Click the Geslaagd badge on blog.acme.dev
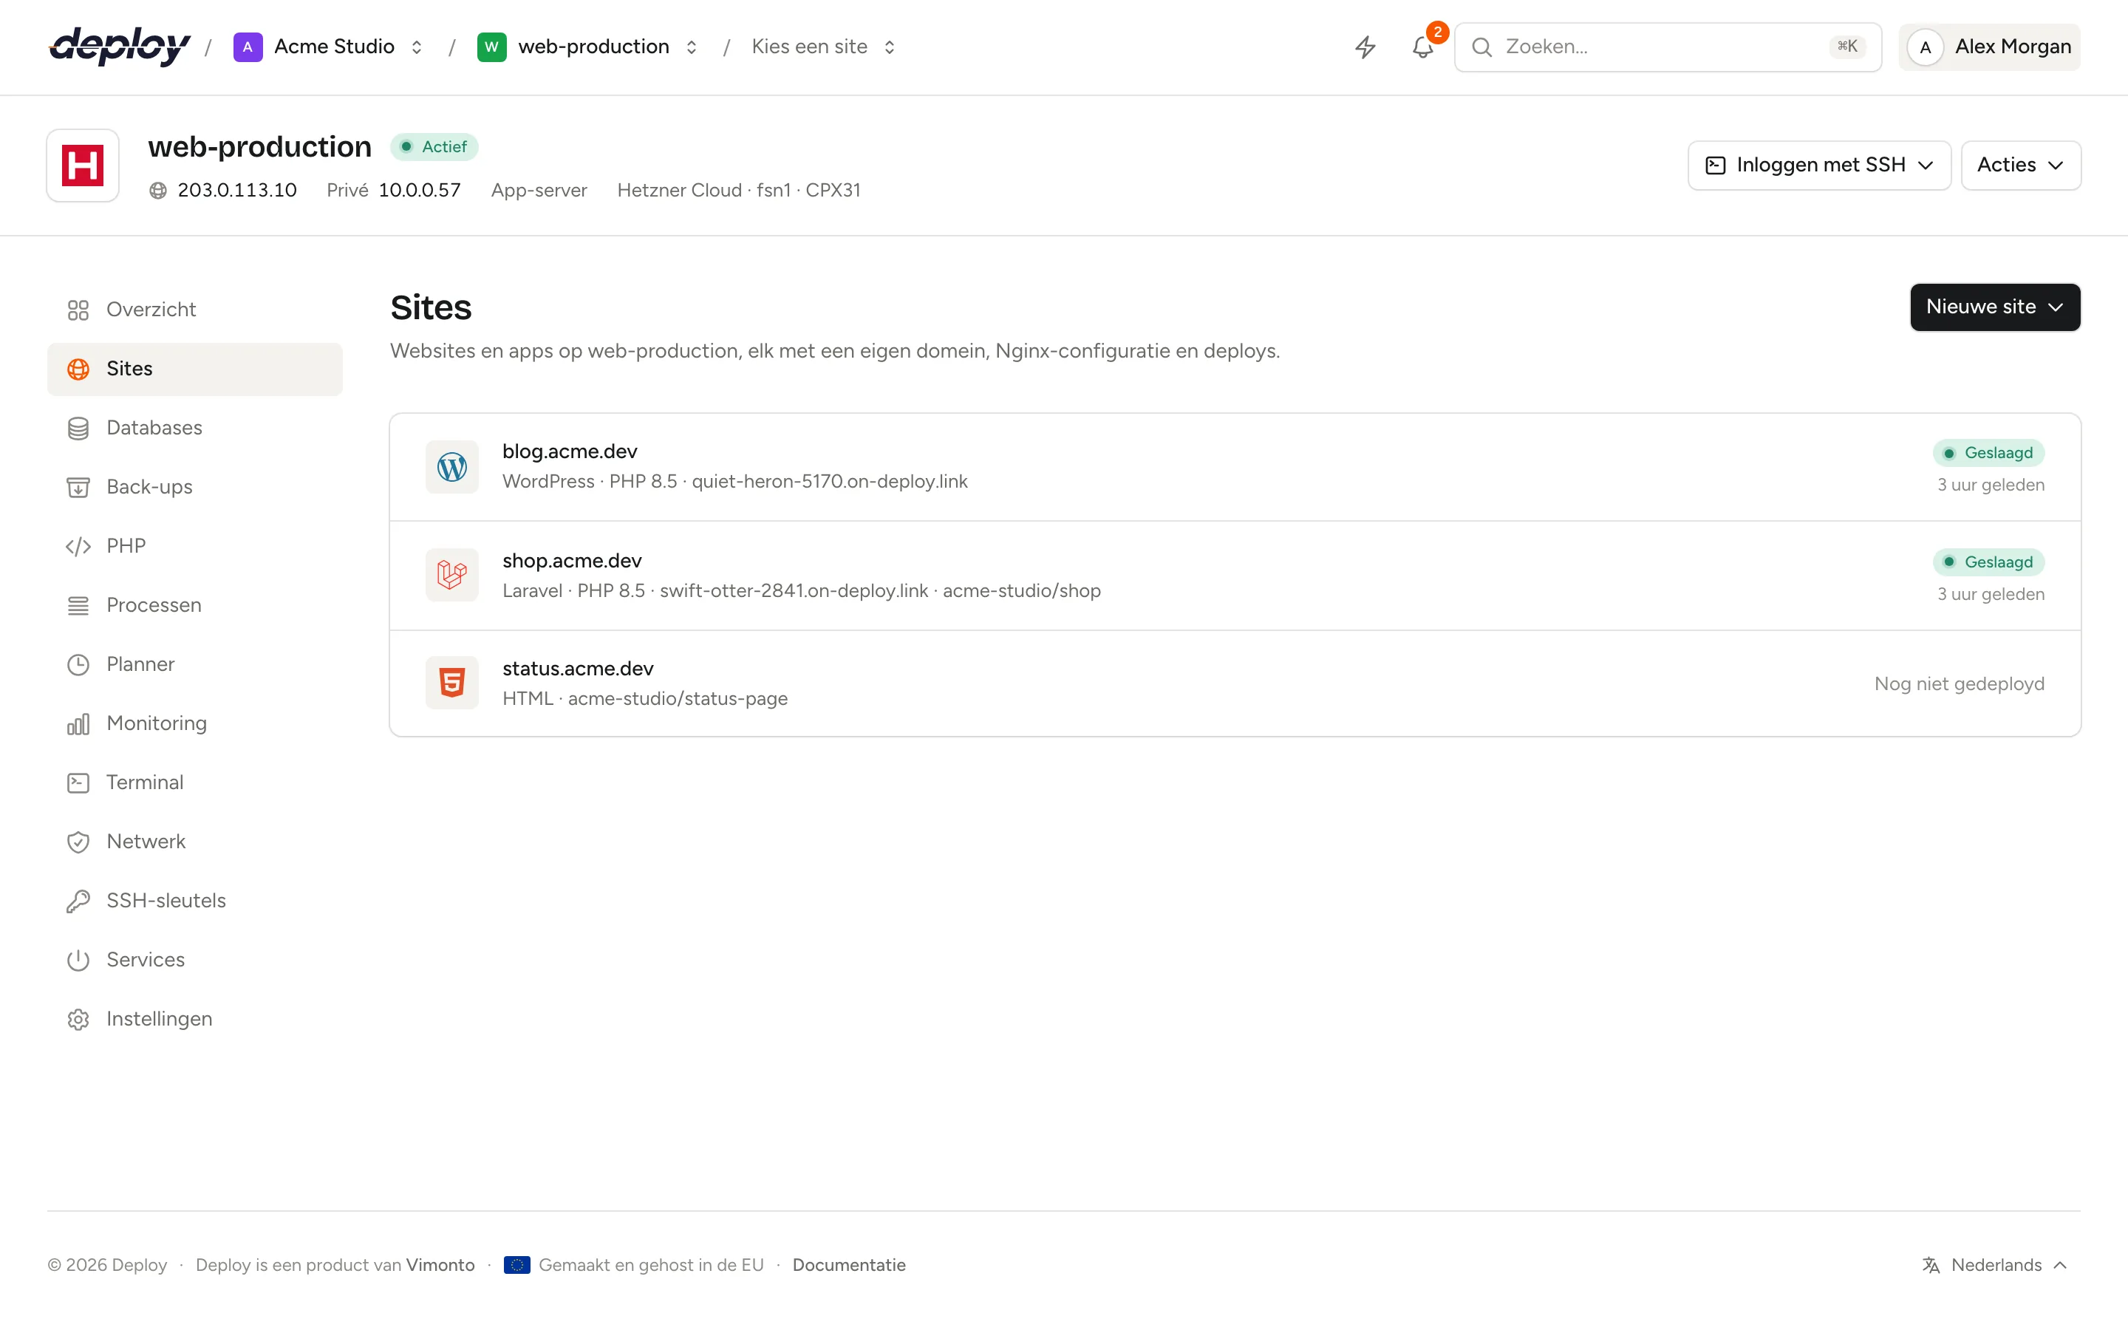Image resolution: width=2128 pixels, height=1330 pixels. point(1988,453)
